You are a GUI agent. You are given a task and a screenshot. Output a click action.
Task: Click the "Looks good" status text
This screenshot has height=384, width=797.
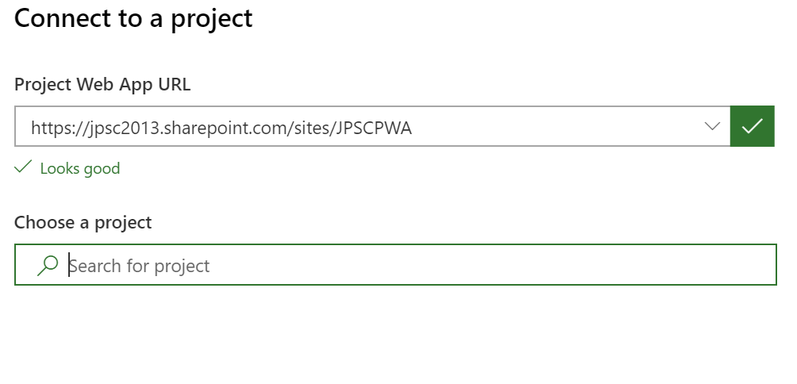tap(79, 168)
